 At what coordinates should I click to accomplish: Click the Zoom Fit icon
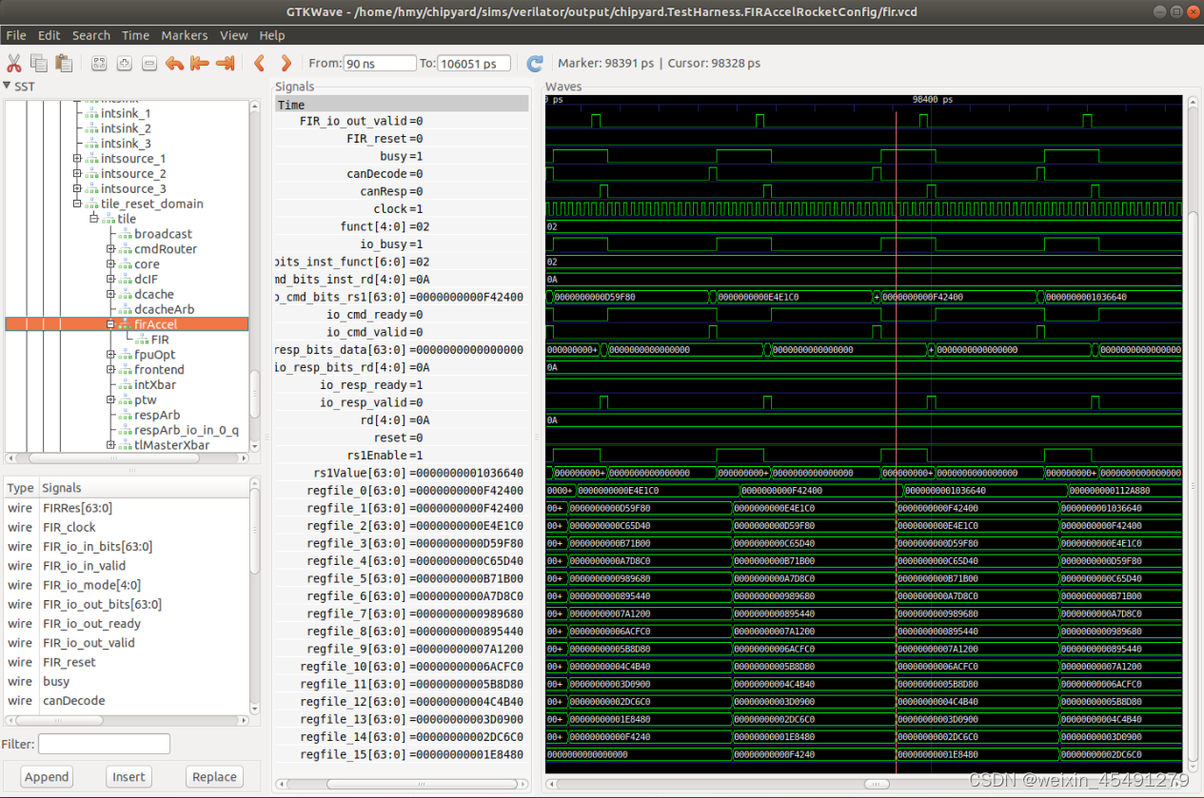tap(98, 64)
